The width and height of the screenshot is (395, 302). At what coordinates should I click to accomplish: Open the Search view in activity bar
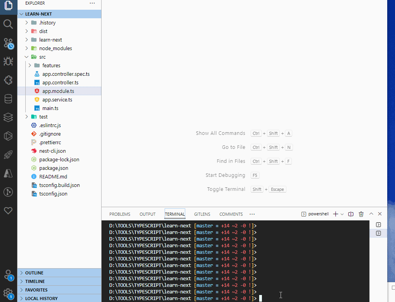click(8, 24)
